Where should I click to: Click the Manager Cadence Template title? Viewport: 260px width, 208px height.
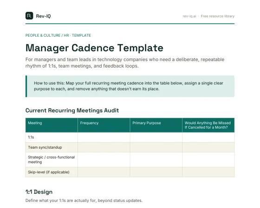[94, 48]
